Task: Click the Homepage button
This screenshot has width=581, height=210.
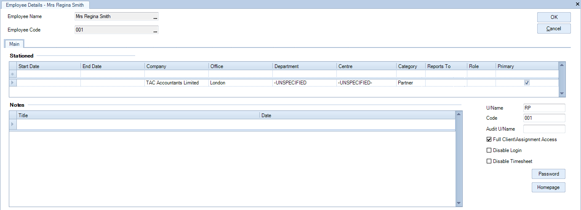Action: tap(548, 187)
